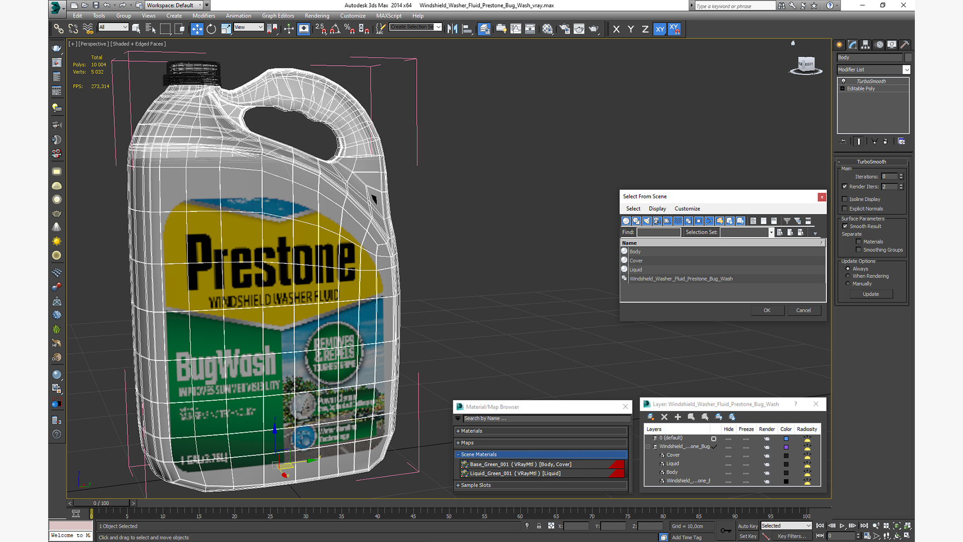Click Add Selected Objects plus icon in Layer dialog
Viewport: 963px width, 542px height.
678,417
